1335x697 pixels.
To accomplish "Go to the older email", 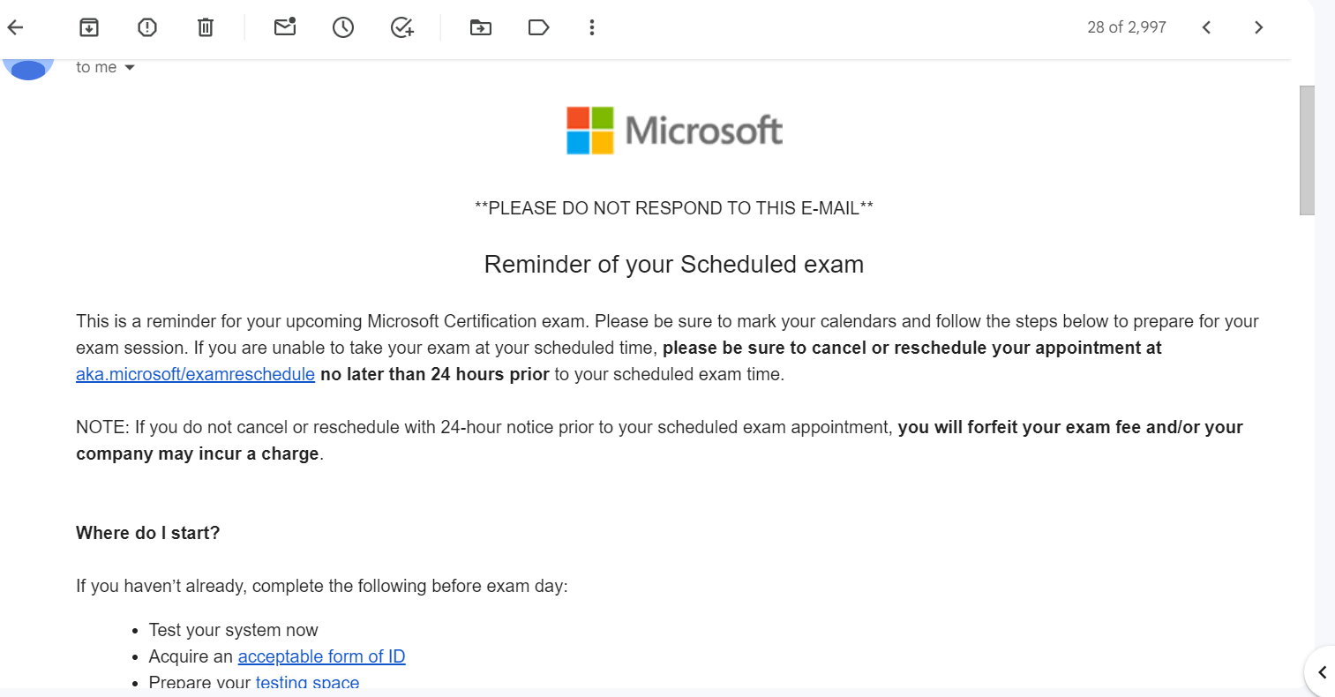I will pos(1259,27).
